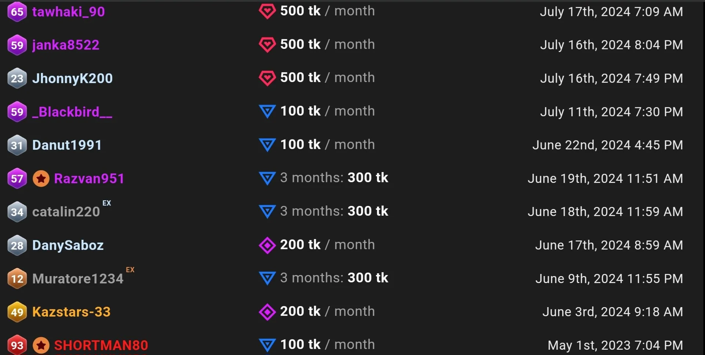Click the red level 93 badge for SHORTMAN80
Image resolution: width=705 pixels, height=355 pixels.
point(17,345)
